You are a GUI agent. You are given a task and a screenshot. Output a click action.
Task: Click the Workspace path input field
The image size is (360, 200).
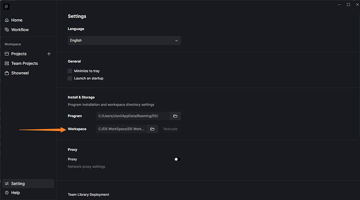click(x=122, y=129)
